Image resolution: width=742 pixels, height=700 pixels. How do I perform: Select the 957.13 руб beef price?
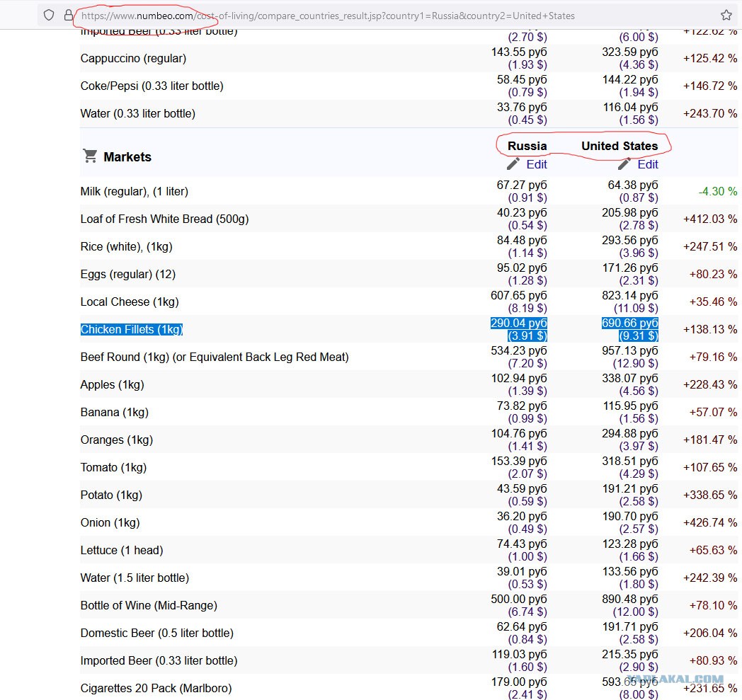point(630,350)
